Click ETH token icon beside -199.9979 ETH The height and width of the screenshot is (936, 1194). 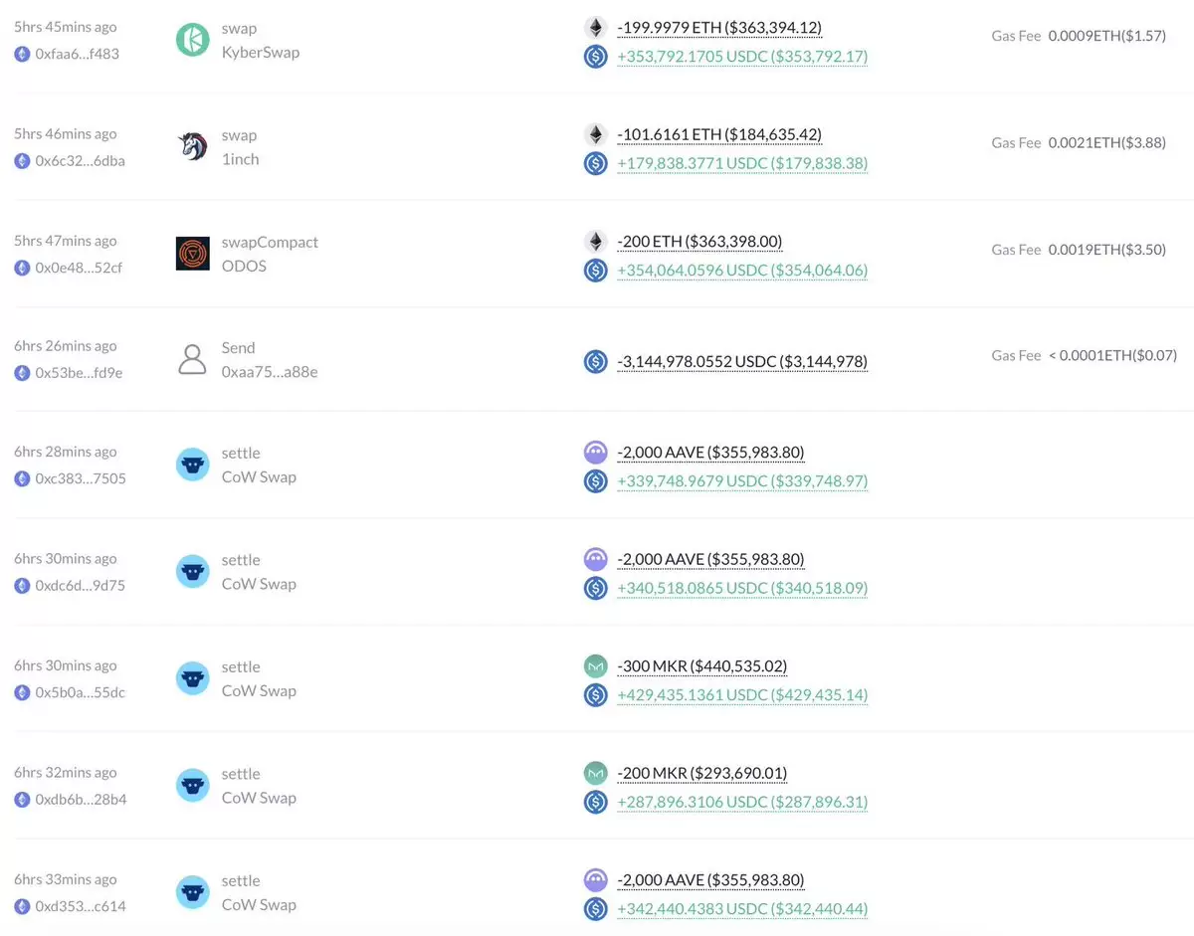click(x=595, y=28)
